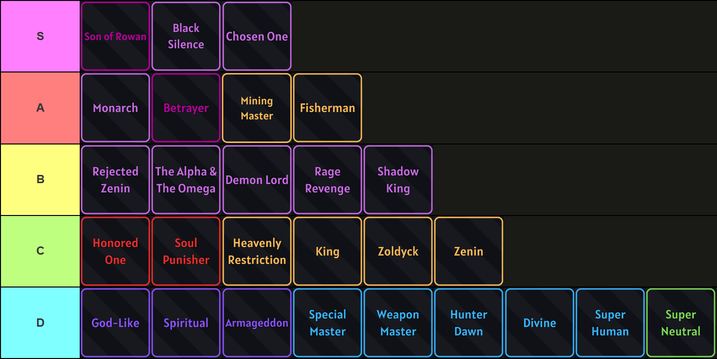Click the pink S tier label
The height and width of the screenshot is (359, 717).
coord(40,36)
